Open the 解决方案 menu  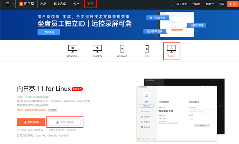pos(60,4)
